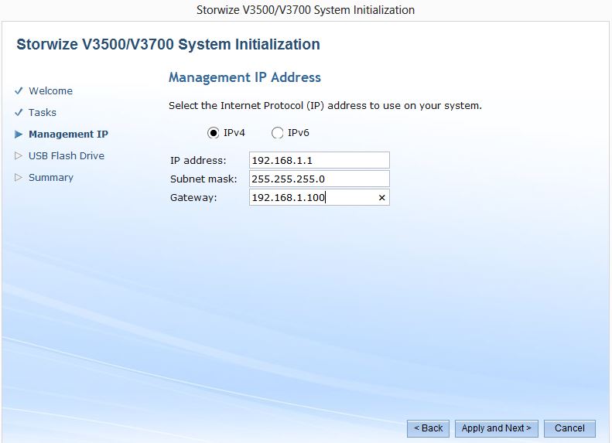This screenshot has width=612, height=443.
Task: Click the 'Gateway:' label
Action: [x=193, y=198]
